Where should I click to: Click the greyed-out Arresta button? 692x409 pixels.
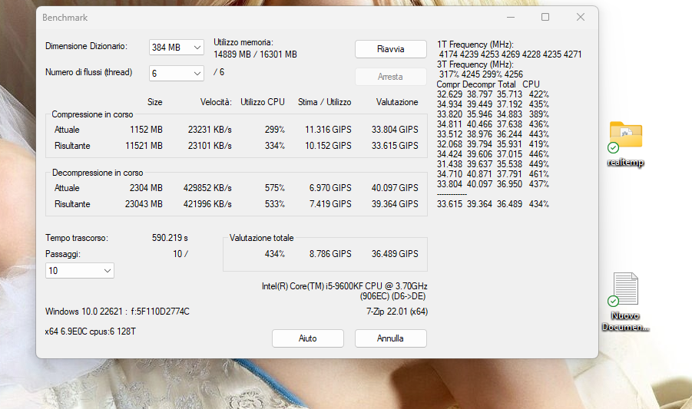click(391, 77)
